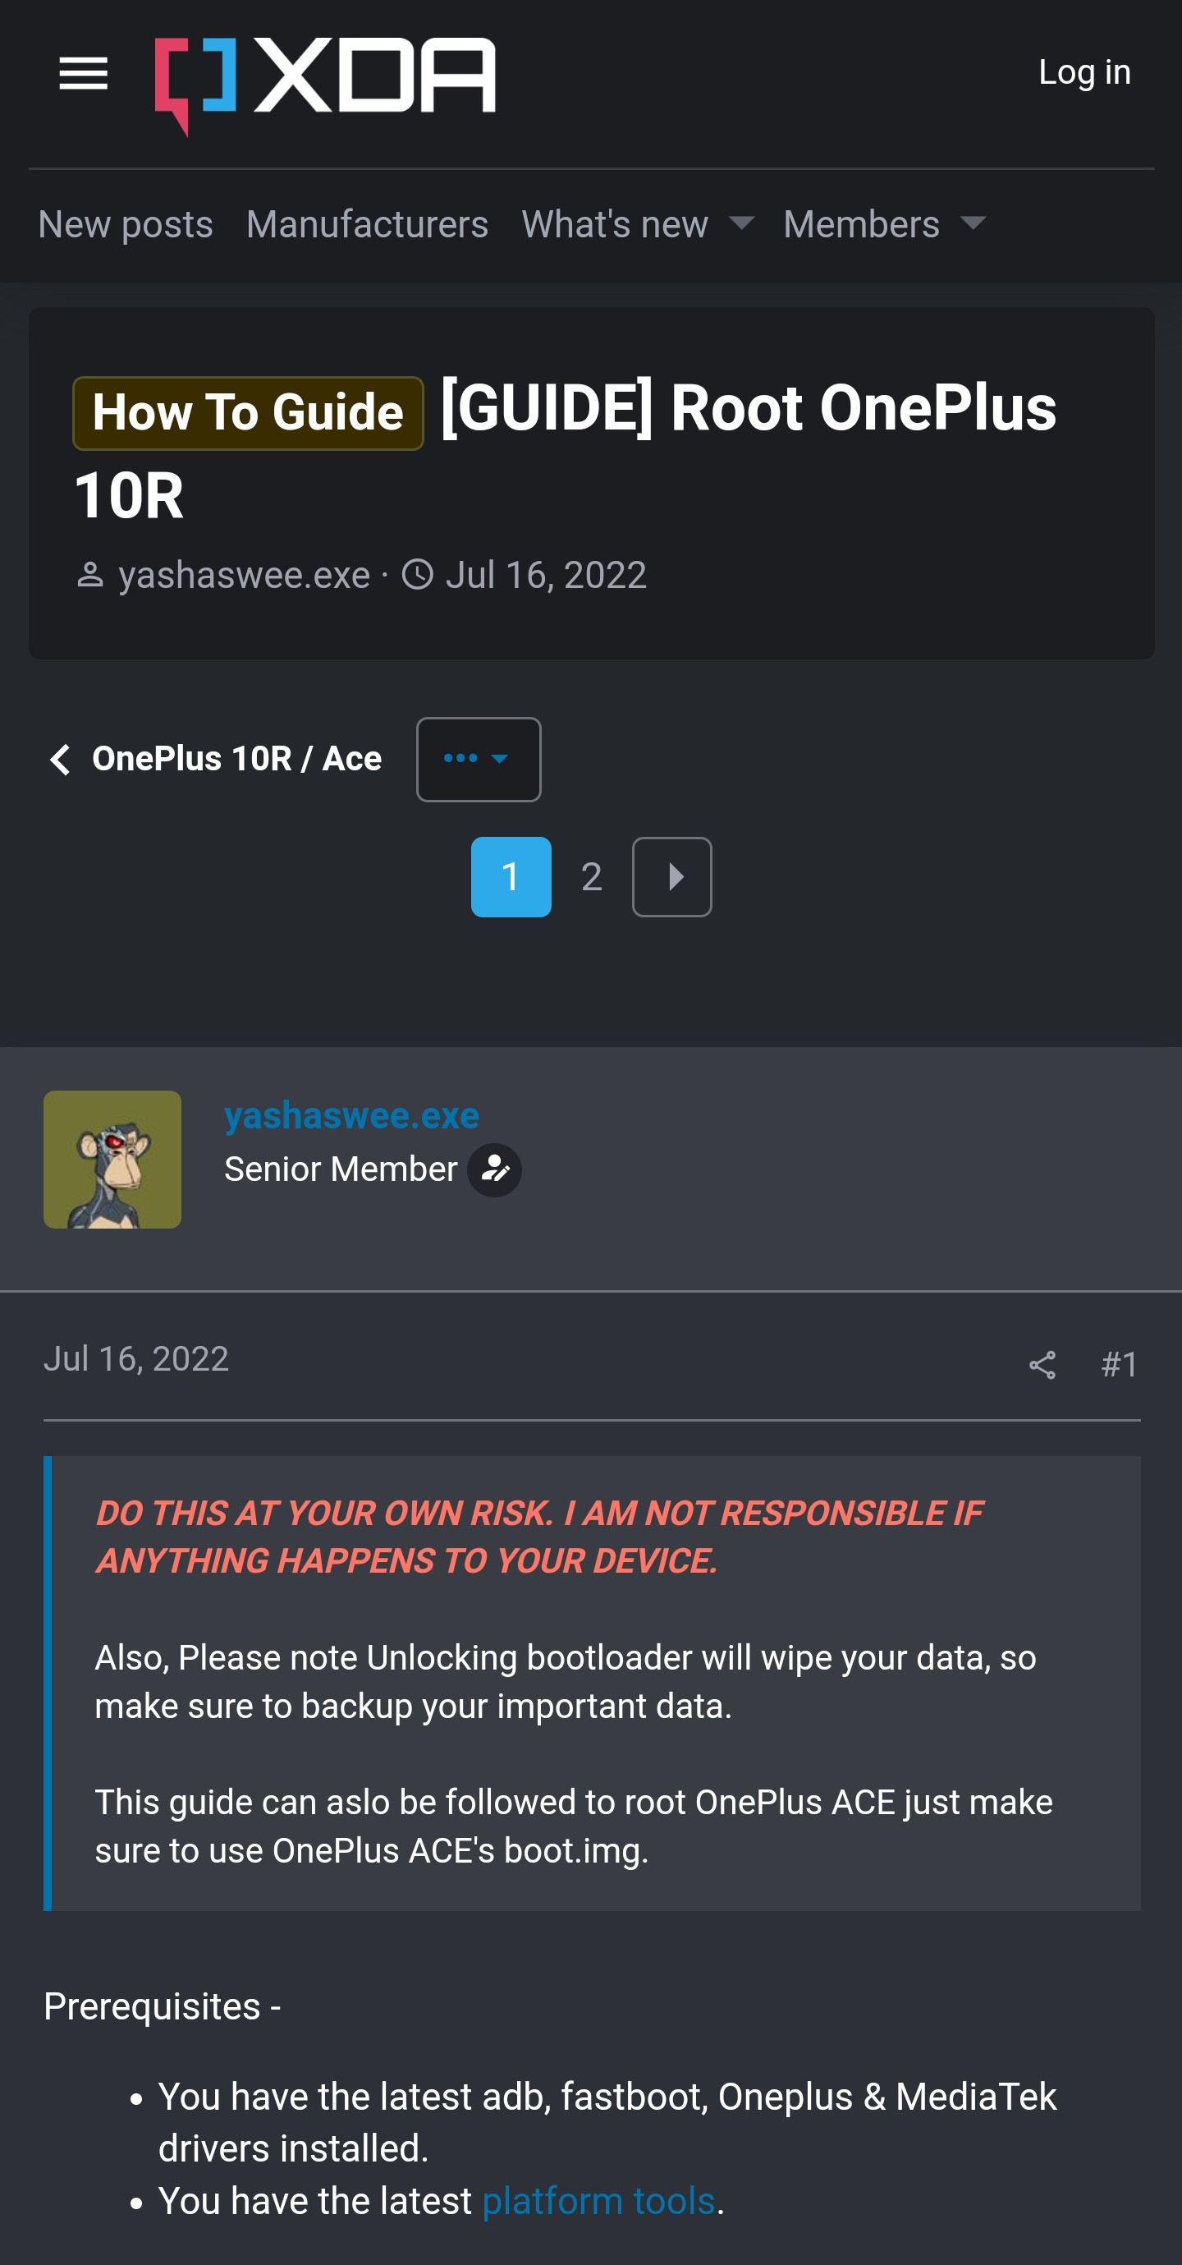1182x2265 pixels.
Task: Open the hamburger navigation menu
Action: tap(84, 73)
